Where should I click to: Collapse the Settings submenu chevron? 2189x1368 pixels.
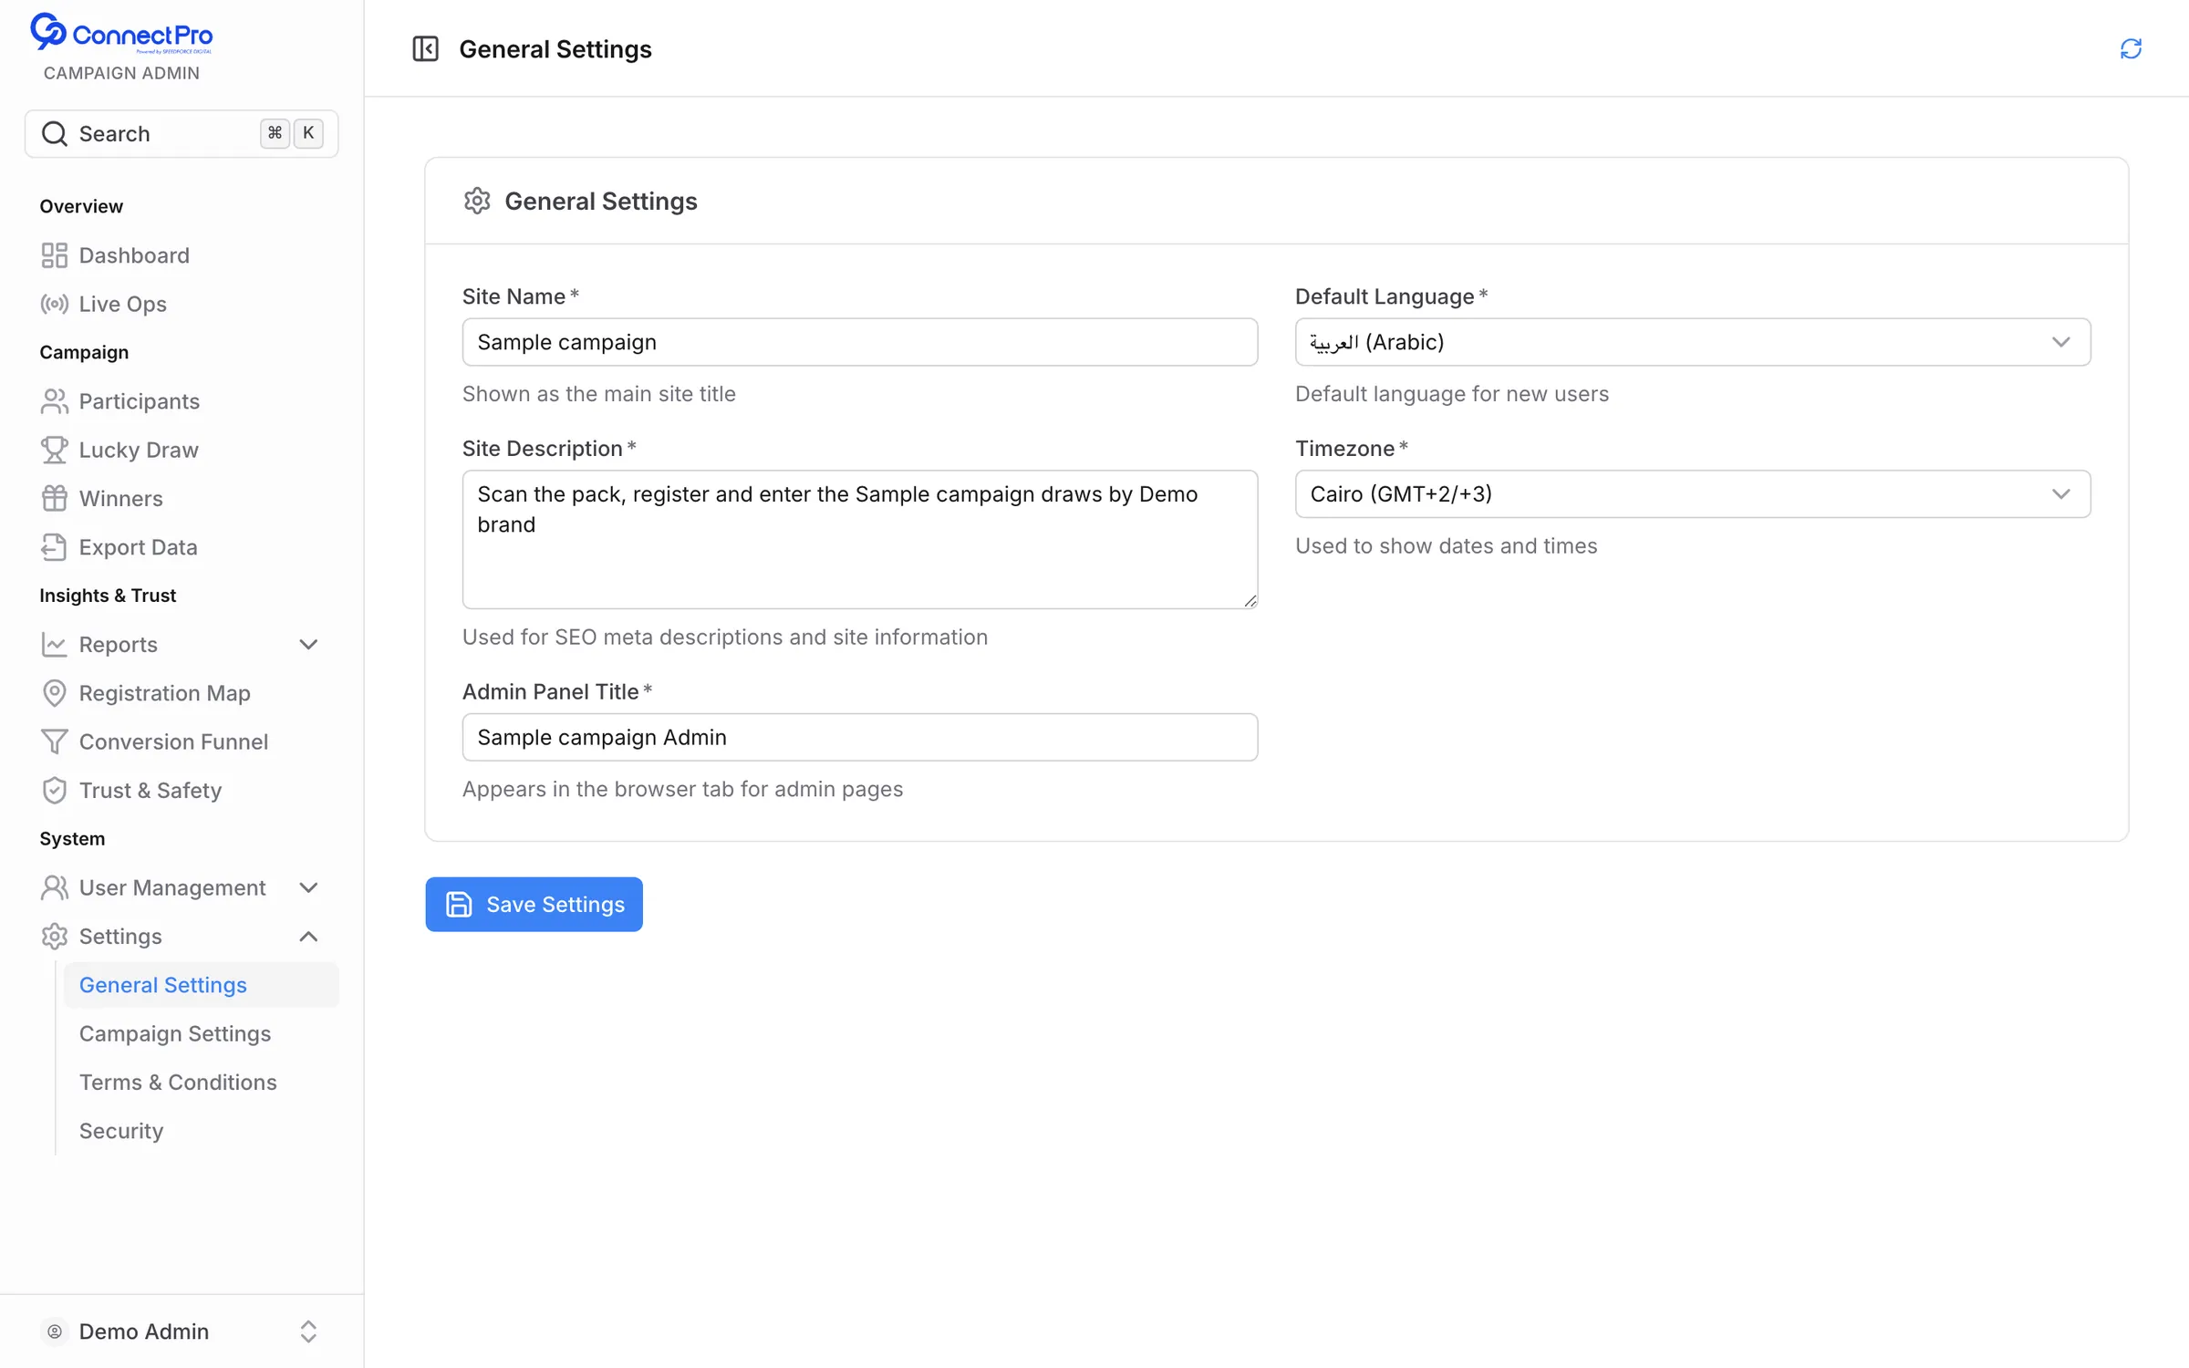pyautogui.click(x=308, y=937)
